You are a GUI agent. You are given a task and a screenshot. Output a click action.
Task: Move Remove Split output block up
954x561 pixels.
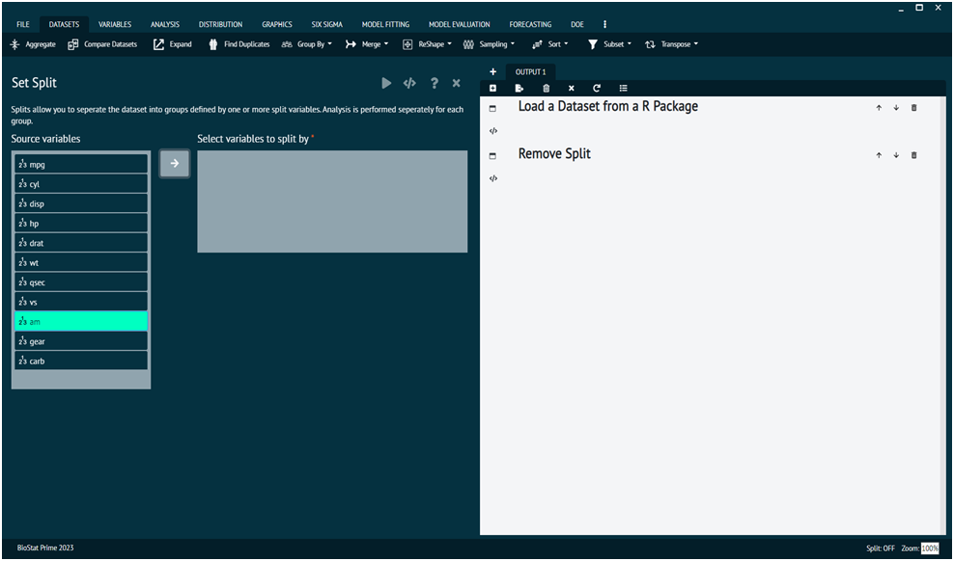[879, 155]
